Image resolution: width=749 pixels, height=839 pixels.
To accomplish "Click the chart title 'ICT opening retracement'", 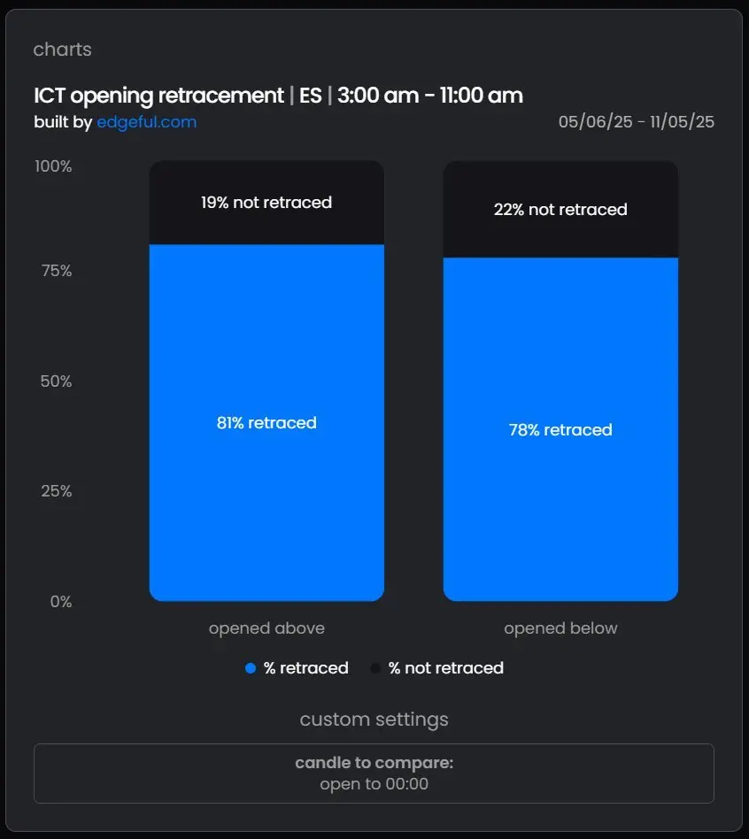I will tap(159, 96).
